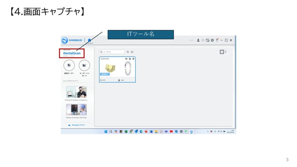Image resolution: width=297 pixels, height=167 pixels.
Task: Open the Shining3D クラウド link
Action: pyautogui.click(x=77, y=125)
